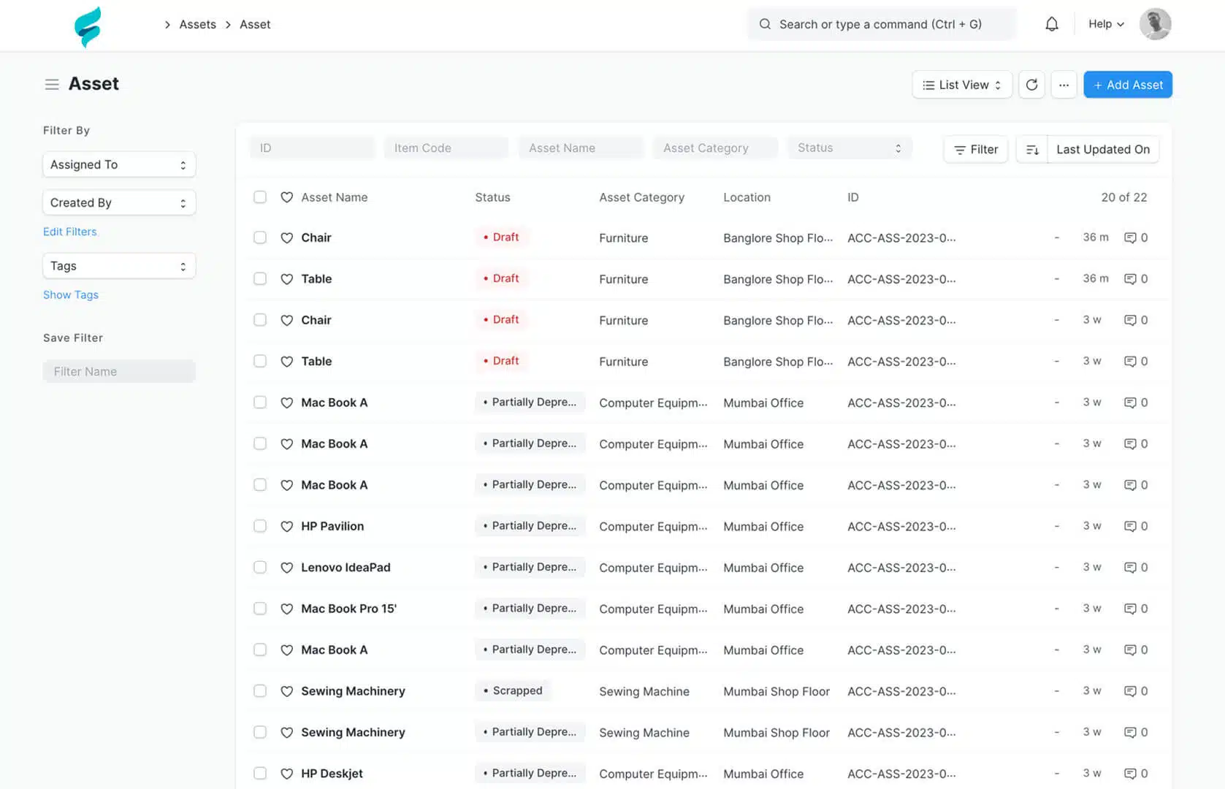Image resolution: width=1225 pixels, height=789 pixels.
Task: Go to Assets breadcrumb
Action: pos(197,24)
